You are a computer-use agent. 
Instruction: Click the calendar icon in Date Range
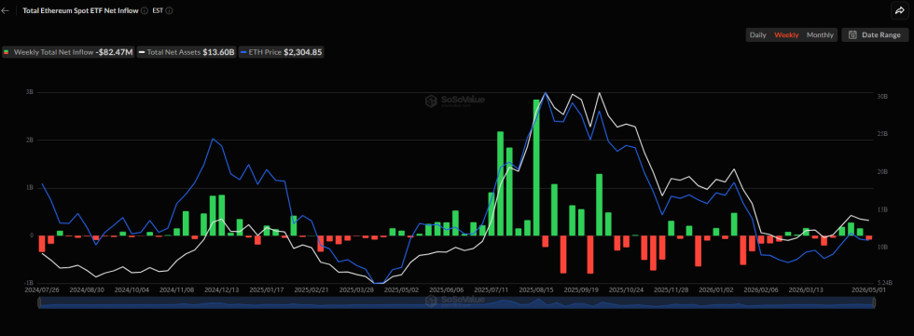click(x=852, y=34)
